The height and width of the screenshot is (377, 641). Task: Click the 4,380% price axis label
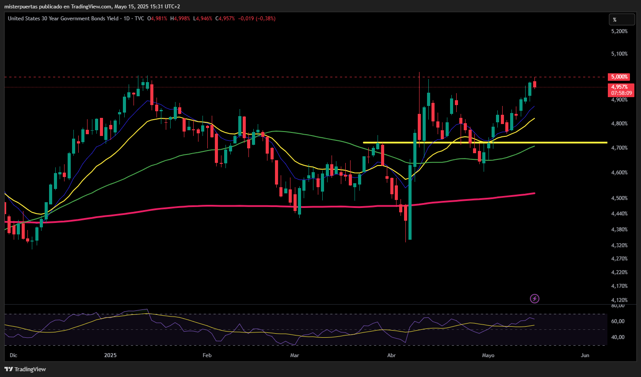click(619, 230)
